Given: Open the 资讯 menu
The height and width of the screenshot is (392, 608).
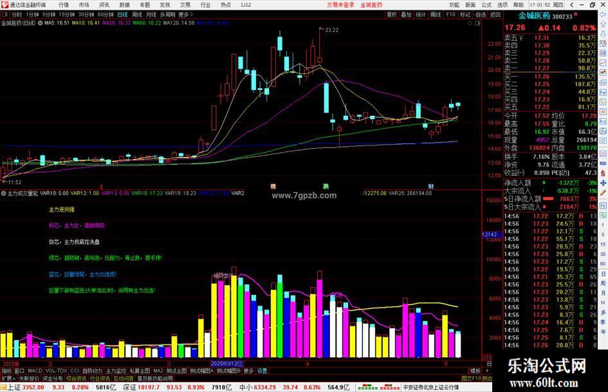Looking at the screenshot, I should point(104,5).
